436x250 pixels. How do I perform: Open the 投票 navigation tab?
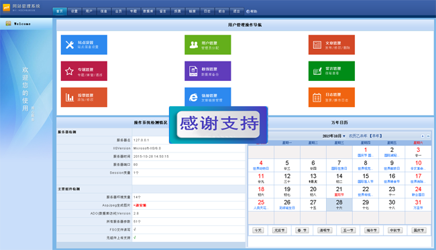tap(177, 11)
